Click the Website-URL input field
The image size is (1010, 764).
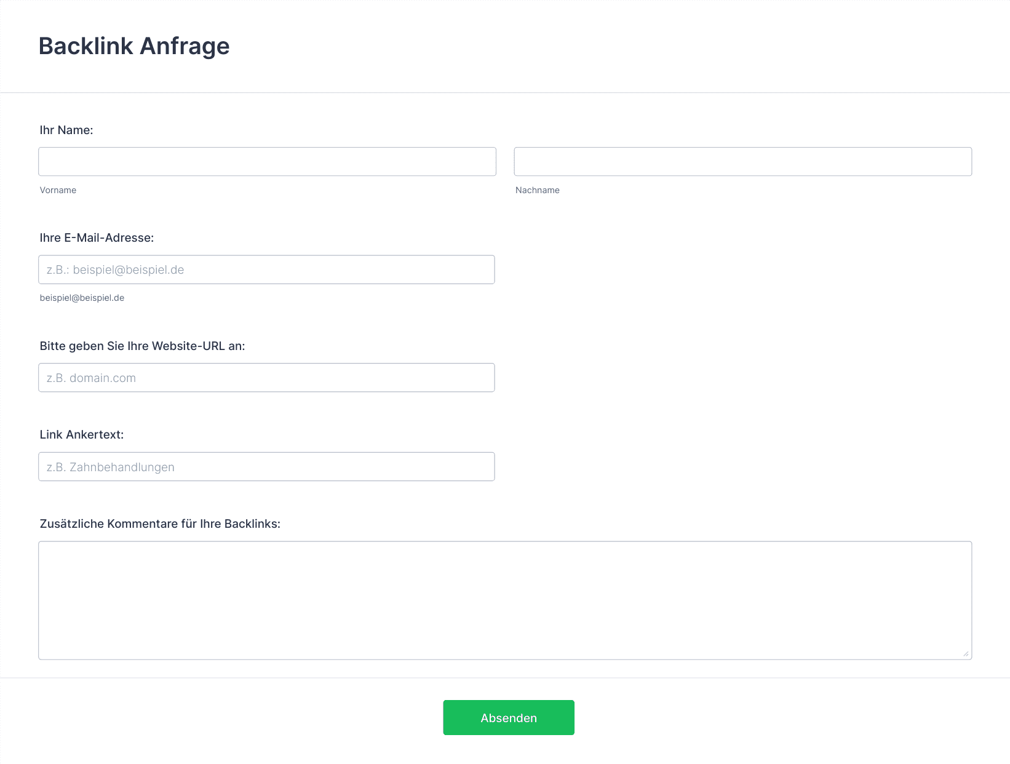266,378
